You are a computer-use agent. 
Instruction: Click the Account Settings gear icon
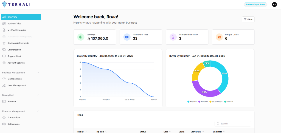tap(4, 63)
